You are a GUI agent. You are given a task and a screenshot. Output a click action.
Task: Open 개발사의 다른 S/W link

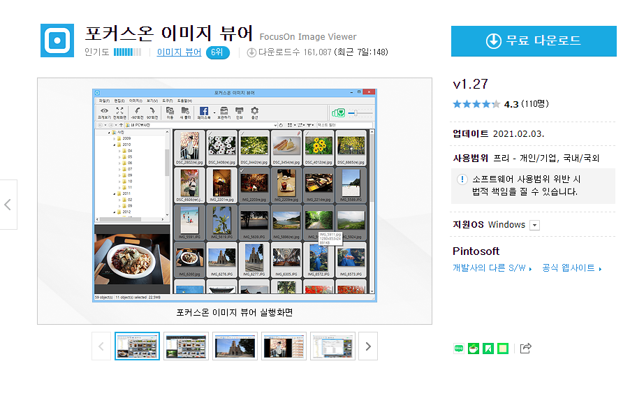point(492,268)
